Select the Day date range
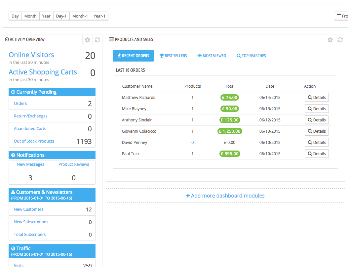Viewport: 348px width, 267px height. [15, 16]
